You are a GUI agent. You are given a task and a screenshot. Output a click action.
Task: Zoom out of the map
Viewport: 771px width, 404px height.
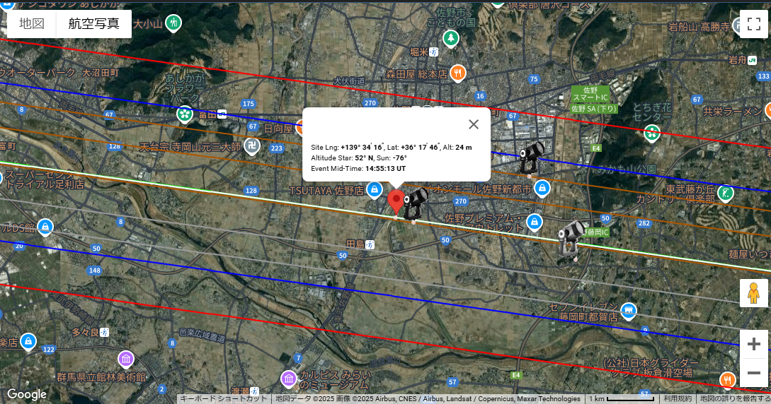(753, 373)
